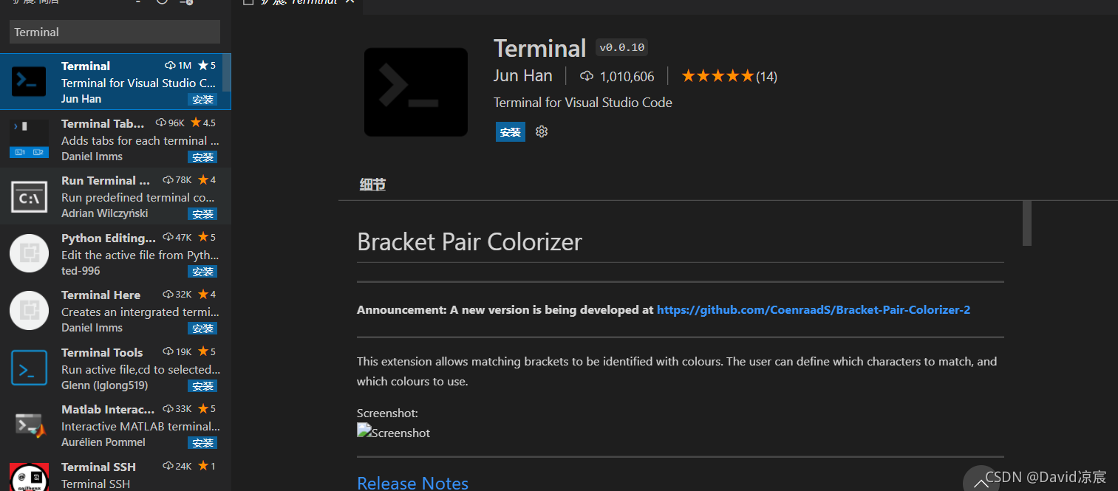1118x491 pixels.
Task: Click author Glenn (lglong519) in list
Action: (104, 385)
